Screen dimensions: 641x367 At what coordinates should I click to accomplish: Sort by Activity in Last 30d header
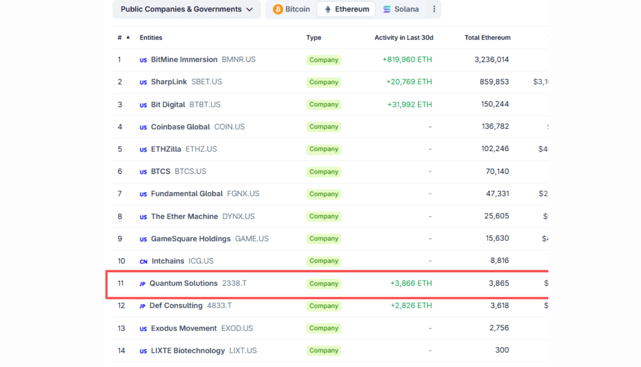click(x=404, y=37)
